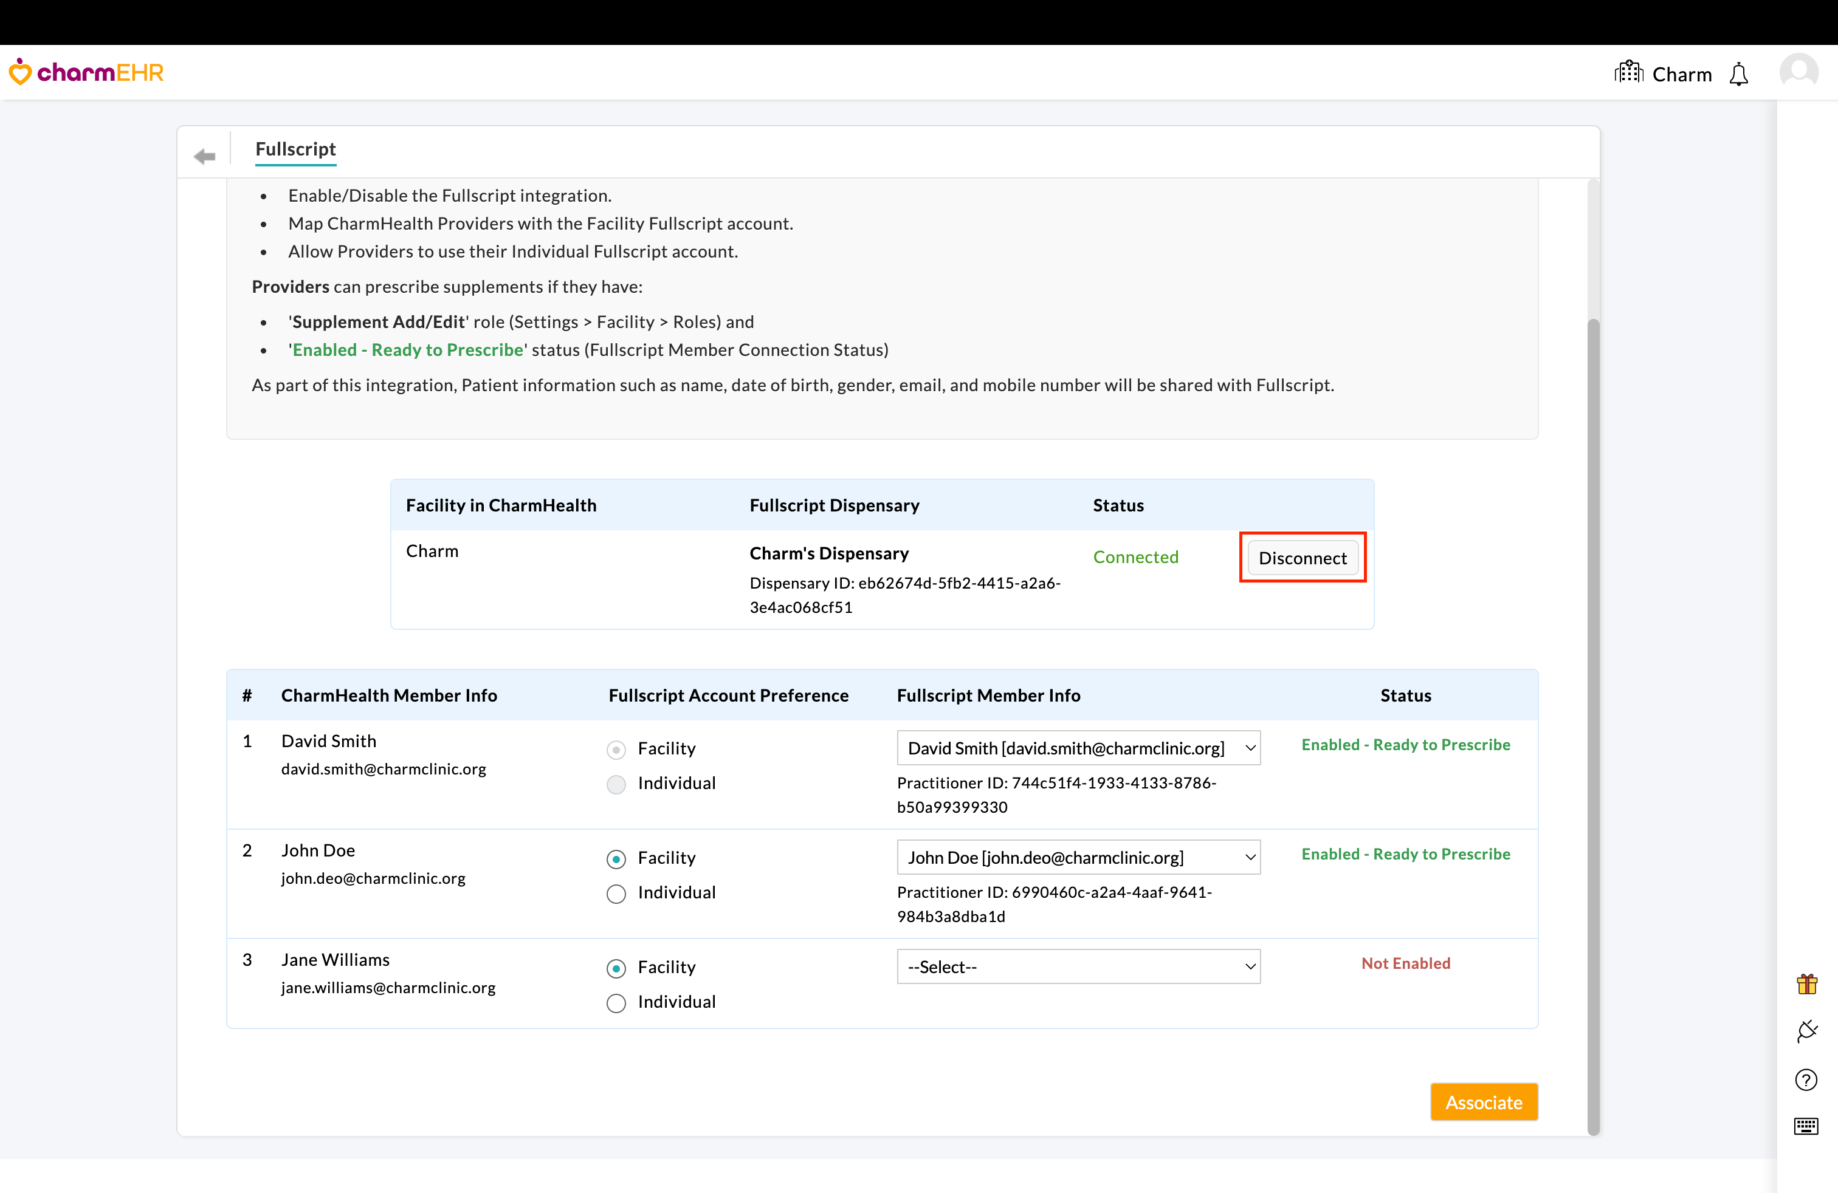1838x1193 pixels.
Task: Open John Doe Fullscript member dropdown
Action: click(x=1078, y=857)
